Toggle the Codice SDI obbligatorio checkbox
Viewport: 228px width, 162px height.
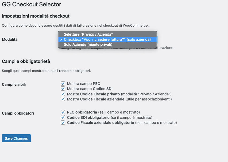coord(63,118)
